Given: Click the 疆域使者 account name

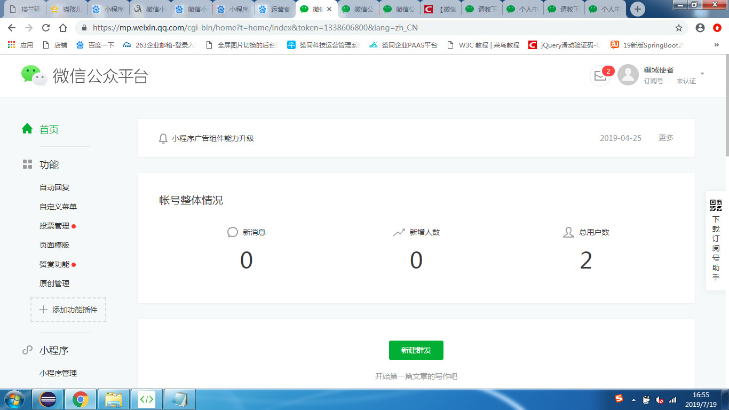Looking at the screenshot, I should (659, 70).
